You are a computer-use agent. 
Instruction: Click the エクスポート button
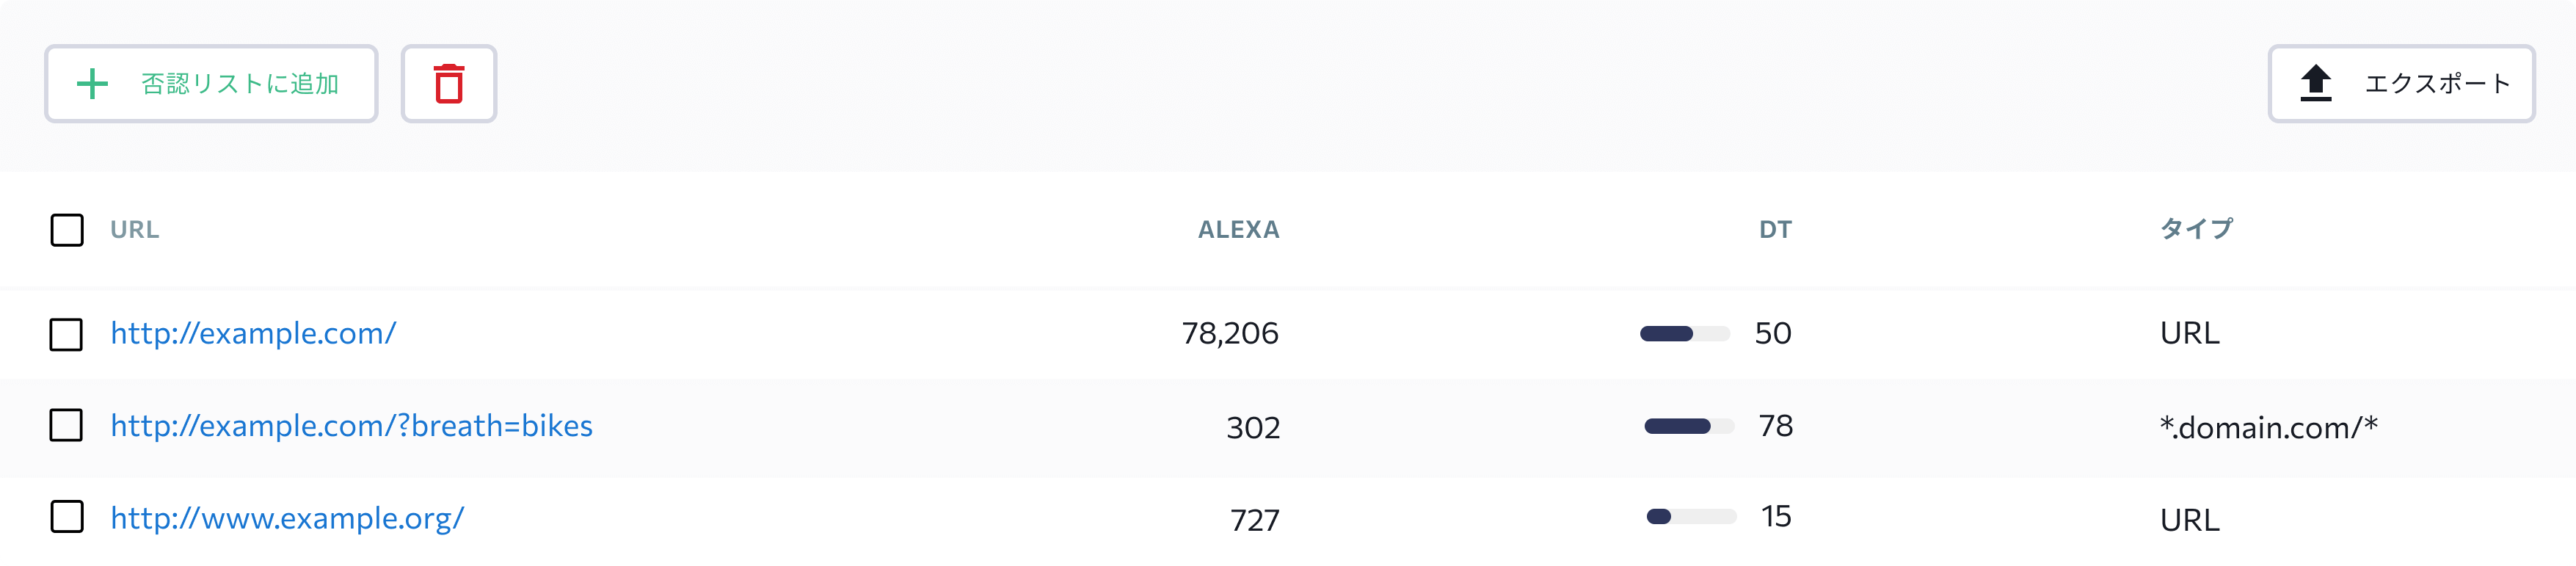pyautogui.click(x=2401, y=84)
